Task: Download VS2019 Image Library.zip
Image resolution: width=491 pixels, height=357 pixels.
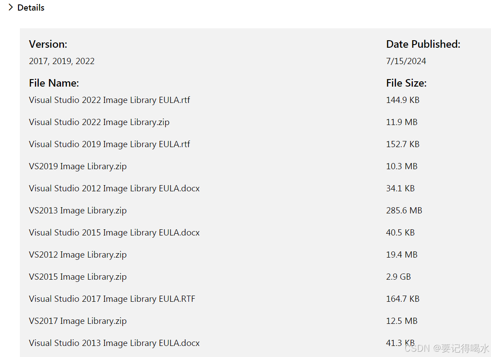Action: coord(78,166)
